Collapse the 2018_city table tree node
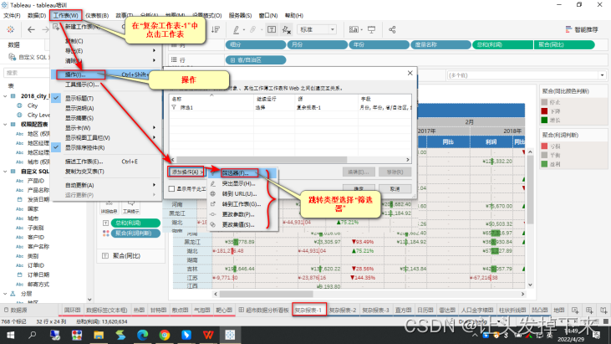Screen dimensions: 611x344 tap(6, 96)
